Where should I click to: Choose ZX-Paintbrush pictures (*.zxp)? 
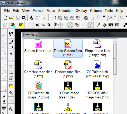[x=97, y=69]
